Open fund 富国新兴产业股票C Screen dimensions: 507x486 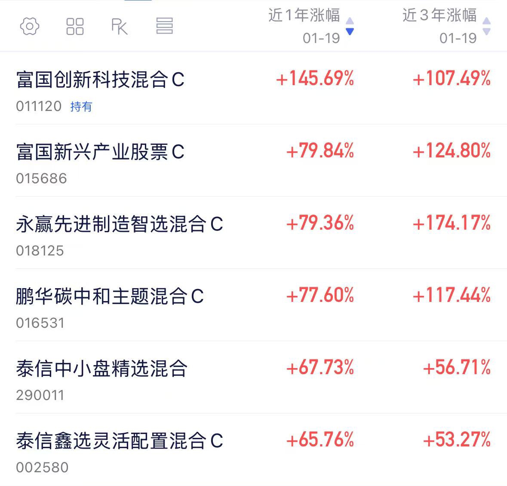(100, 152)
